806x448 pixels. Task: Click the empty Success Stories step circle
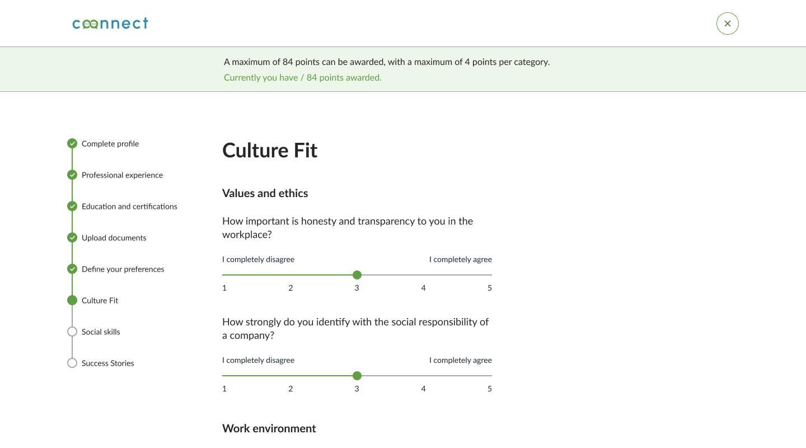click(72, 363)
